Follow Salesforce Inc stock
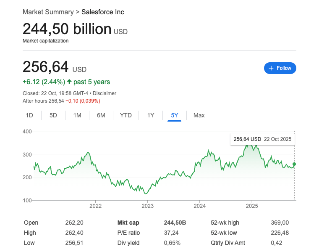The width and height of the screenshot is (319, 252). [x=280, y=68]
